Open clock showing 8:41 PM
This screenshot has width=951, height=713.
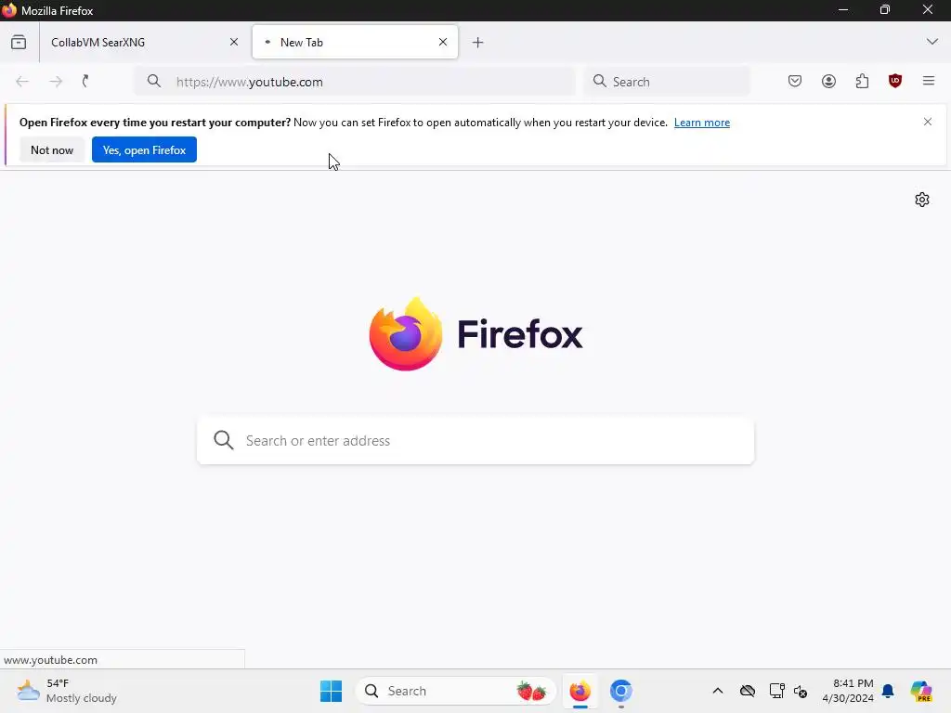[x=847, y=691]
